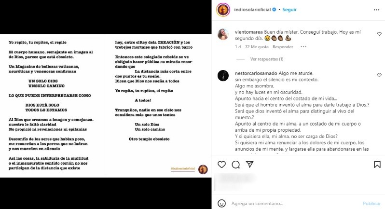385x209 pixels.
Task: Share post via paper plane icon
Action: [x=250, y=164]
